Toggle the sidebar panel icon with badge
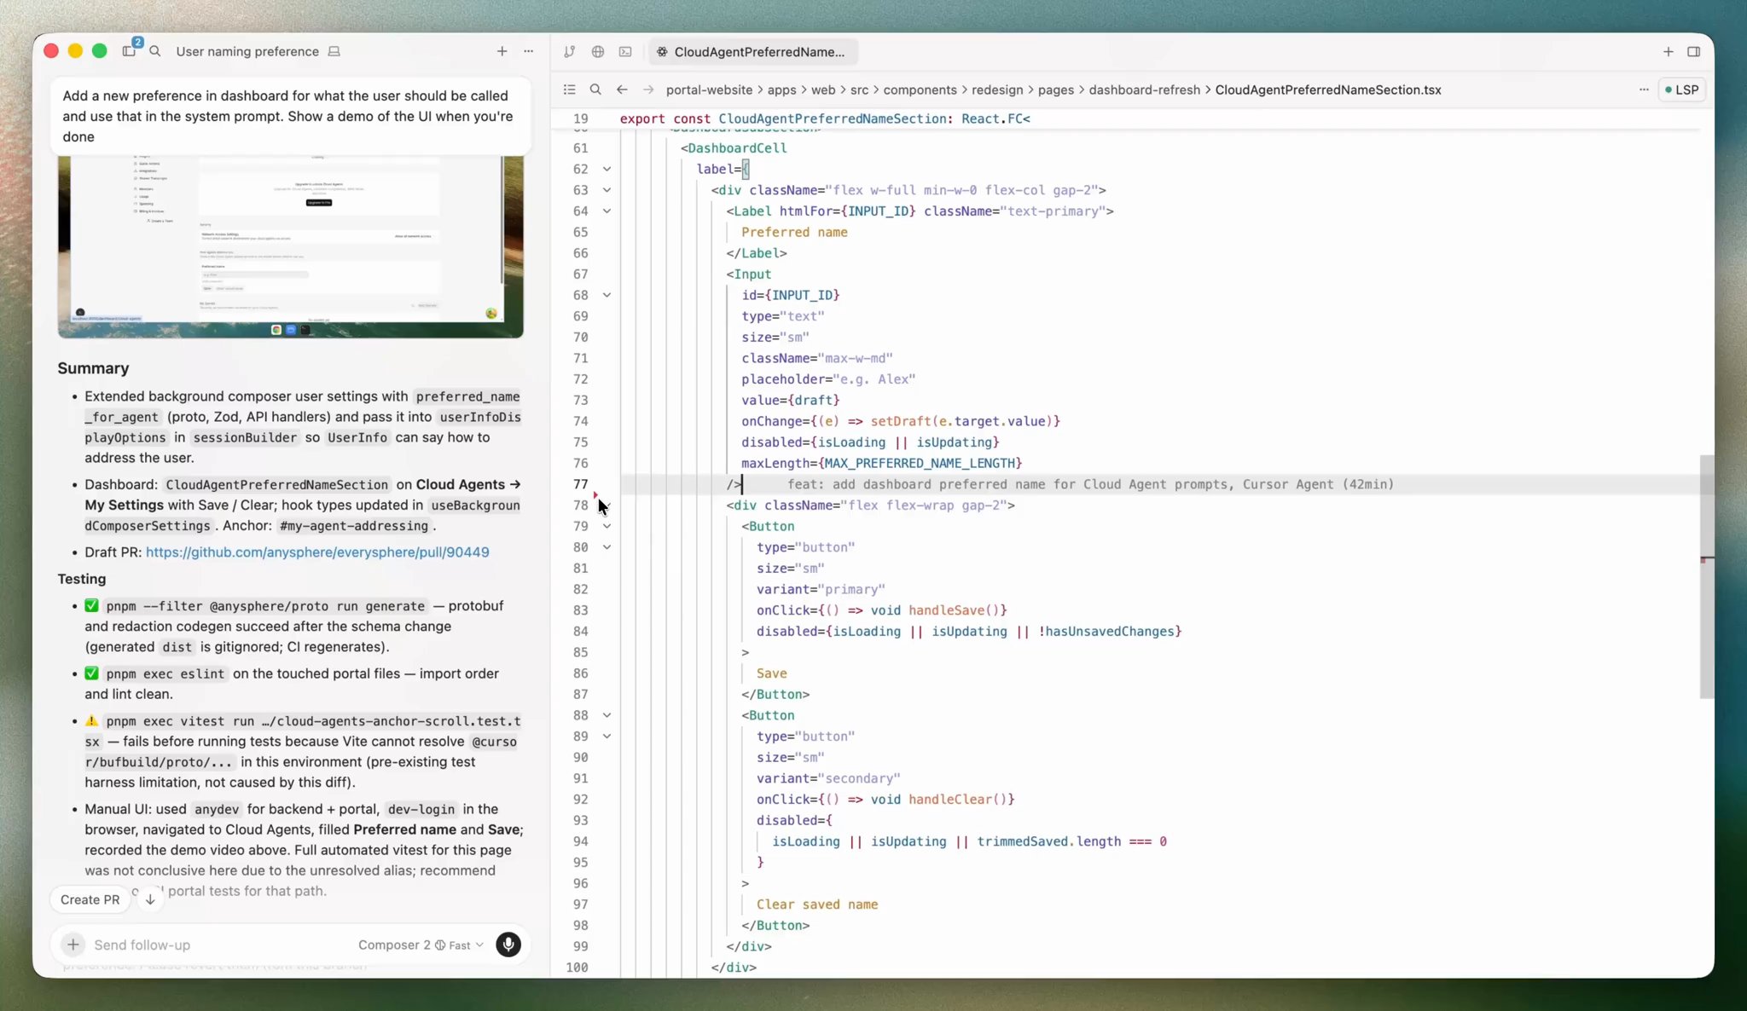The image size is (1747, 1011). tap(129, 51)
